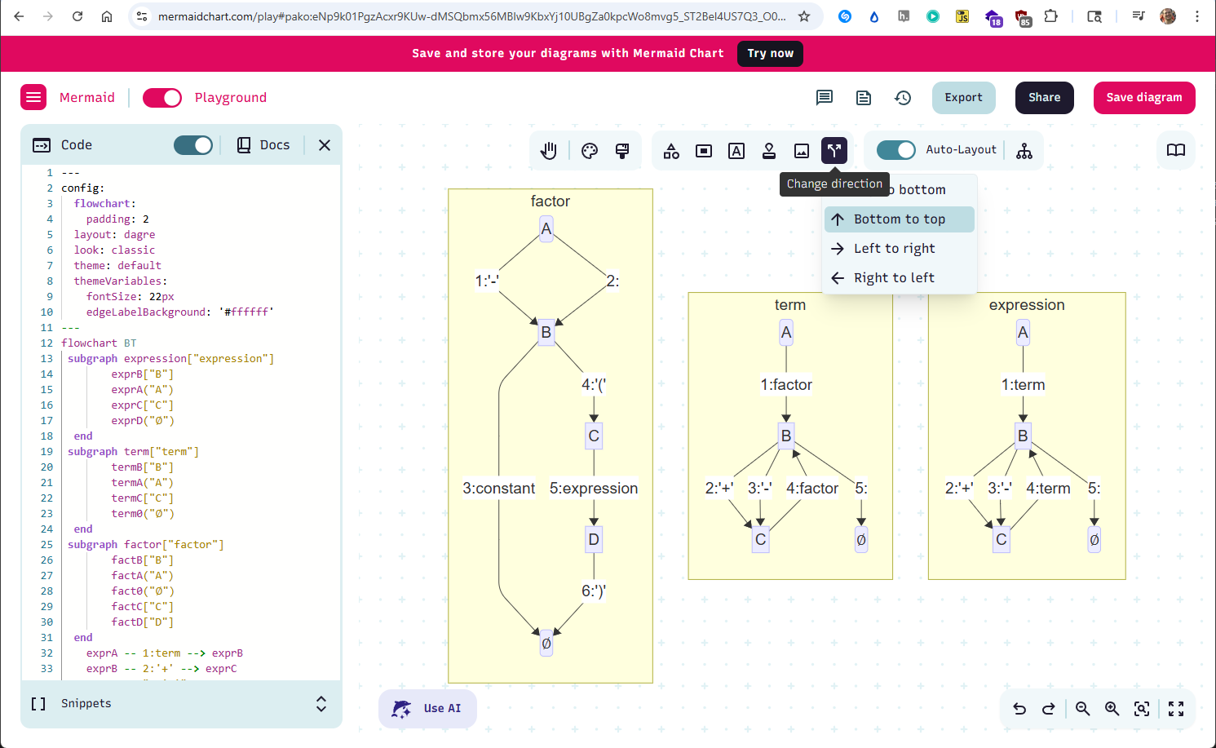Expand the Snippets section
The image size is (1216, 748).
(321, 703)
